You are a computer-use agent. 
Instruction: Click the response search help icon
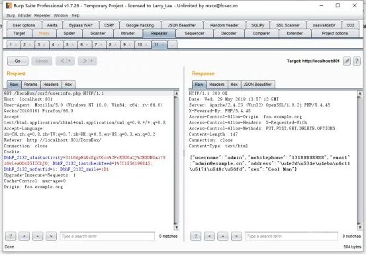[196, 236]
